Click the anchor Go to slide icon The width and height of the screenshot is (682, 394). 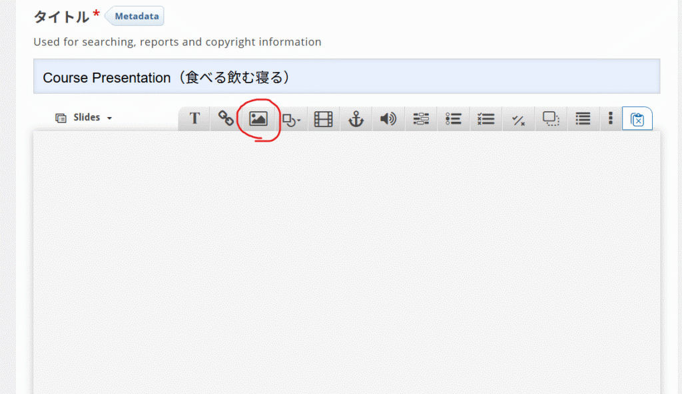356,119
